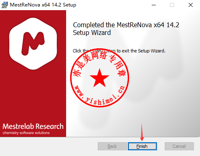
Task: Click the installer icon in the title bar
Action: click(4, 5)
